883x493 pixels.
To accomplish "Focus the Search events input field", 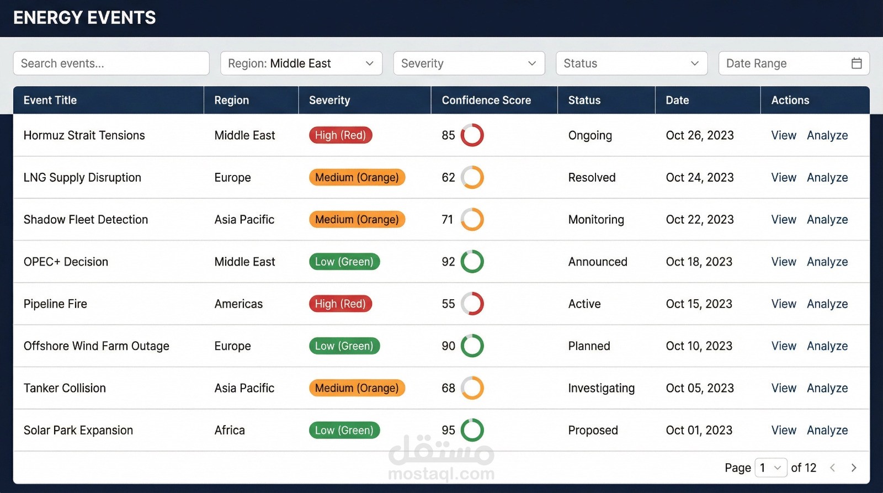I will tap(111, 63).
